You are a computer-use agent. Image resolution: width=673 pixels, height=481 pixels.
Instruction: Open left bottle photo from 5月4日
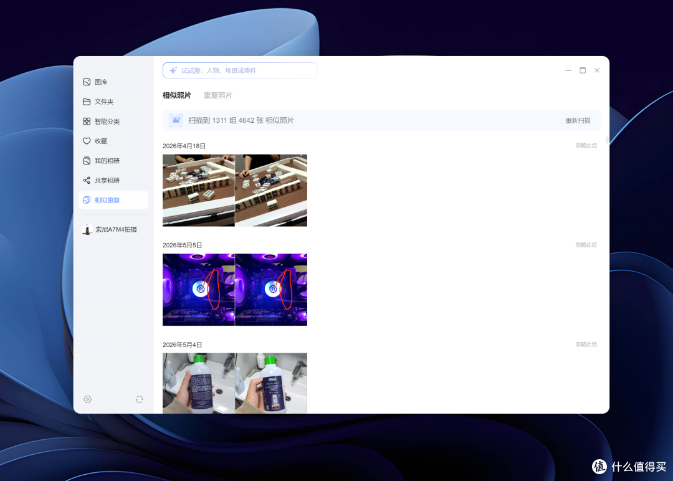[199, 383]
